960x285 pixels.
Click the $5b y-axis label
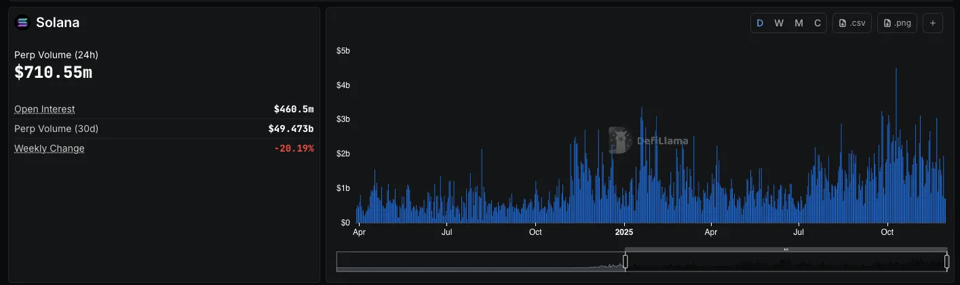click(x=343, y=51)
